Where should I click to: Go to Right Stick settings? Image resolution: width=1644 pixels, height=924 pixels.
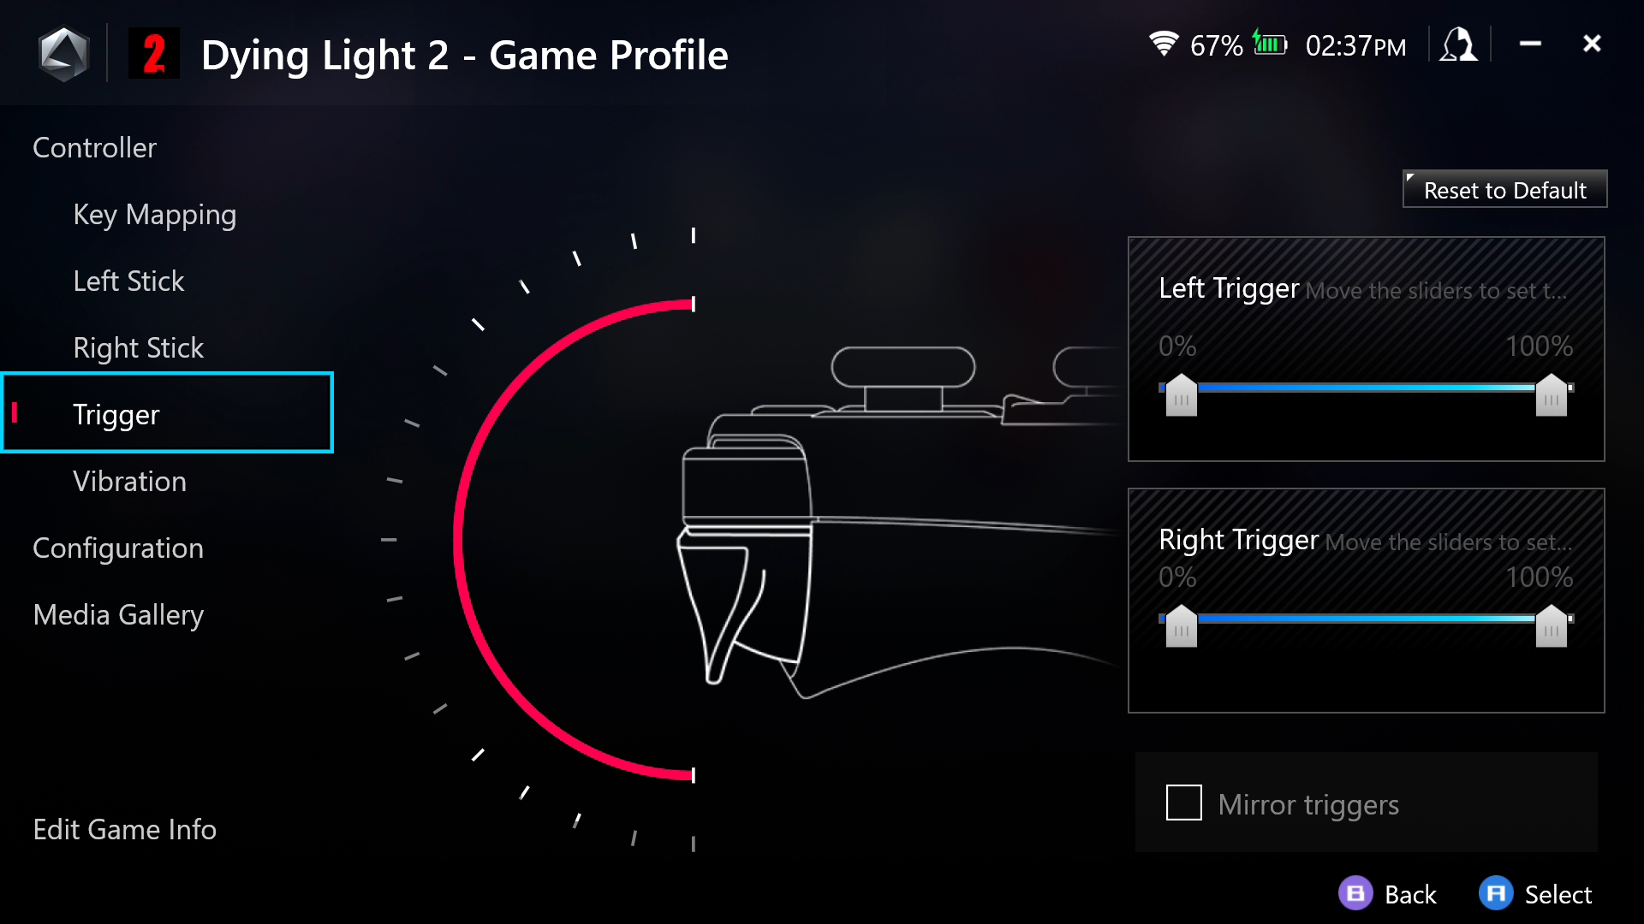(x=139, y=347)
